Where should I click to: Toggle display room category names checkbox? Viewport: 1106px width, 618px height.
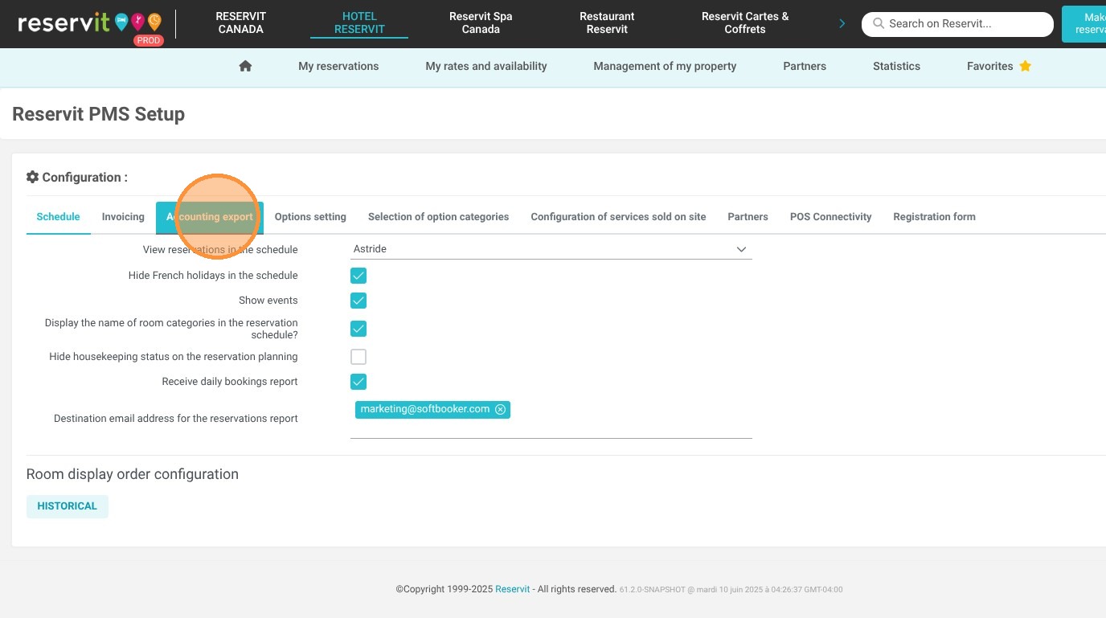pos(358,329)
